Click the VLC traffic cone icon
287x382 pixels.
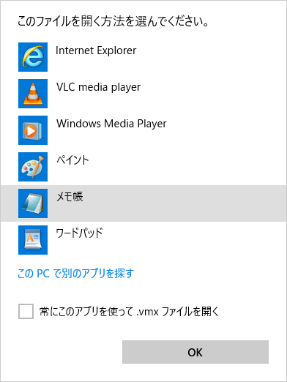point(33,94)
